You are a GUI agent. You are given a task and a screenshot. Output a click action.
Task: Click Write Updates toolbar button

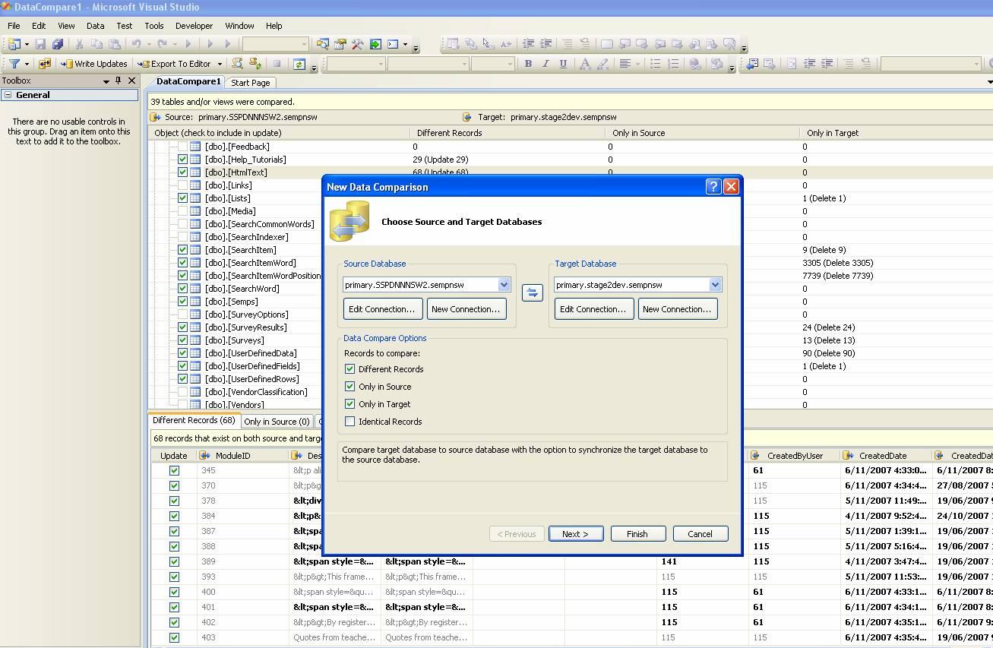pos(94,64)
